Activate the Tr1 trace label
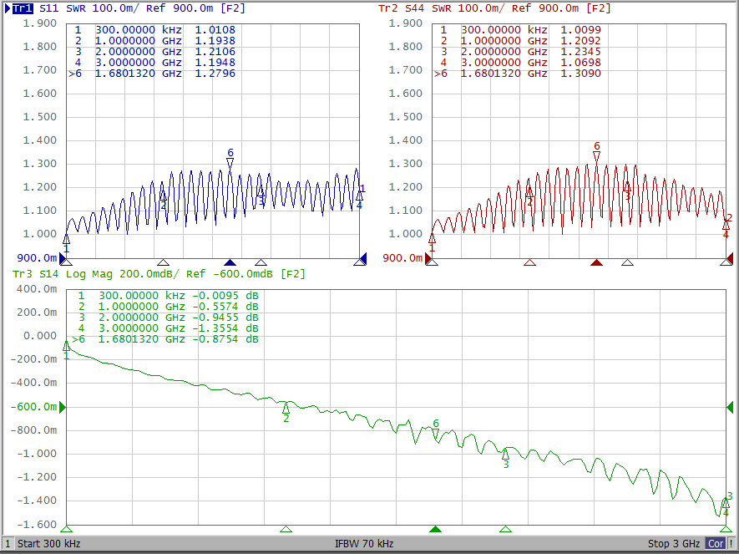The height and width of the screenshot is (554, 739). (23, 8)
